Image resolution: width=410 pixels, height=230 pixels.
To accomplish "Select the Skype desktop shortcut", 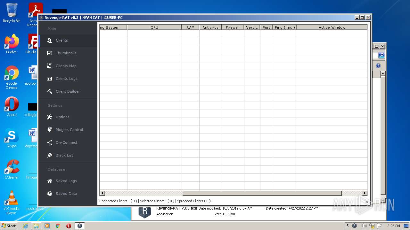I will tap(12, 138).
